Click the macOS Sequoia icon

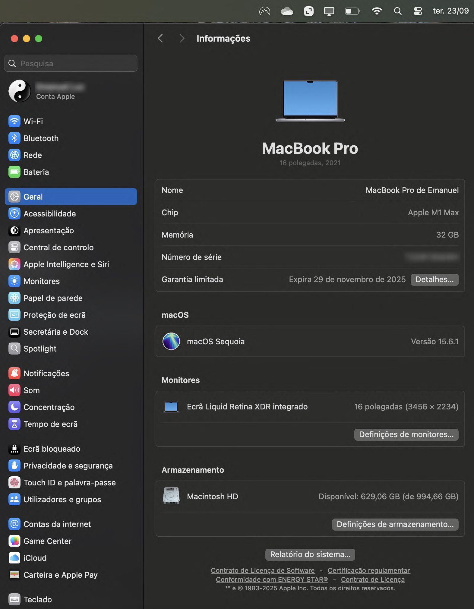pos(171,341)
